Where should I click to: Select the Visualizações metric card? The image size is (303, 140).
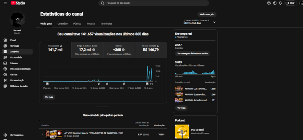click(x=55, y=50)
